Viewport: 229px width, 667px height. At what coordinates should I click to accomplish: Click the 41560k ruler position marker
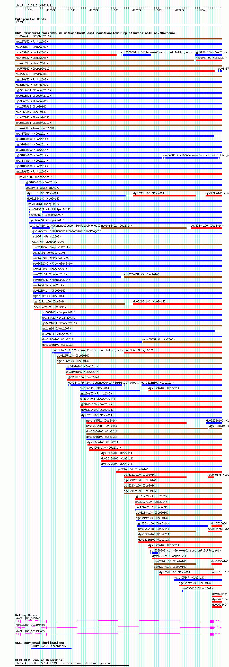pyautogui.click(x=115, y=11)
